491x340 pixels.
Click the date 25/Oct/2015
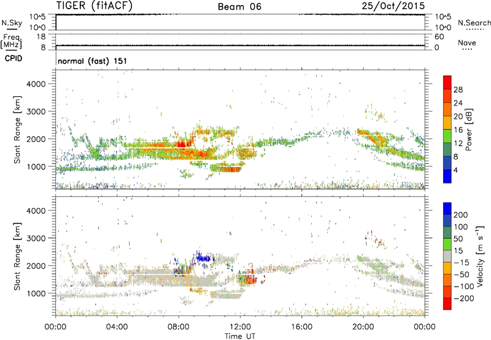tap(393, 6)
